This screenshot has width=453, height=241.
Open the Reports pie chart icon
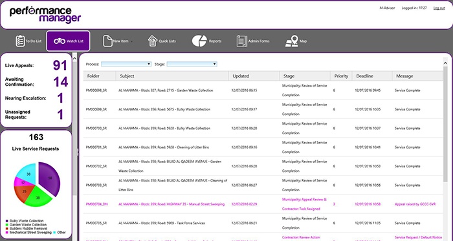tap(199, 41)
